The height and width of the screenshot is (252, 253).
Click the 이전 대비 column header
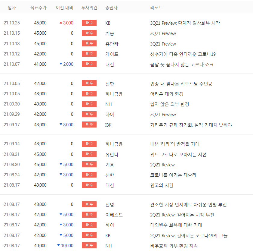click(x=65, y=8)
